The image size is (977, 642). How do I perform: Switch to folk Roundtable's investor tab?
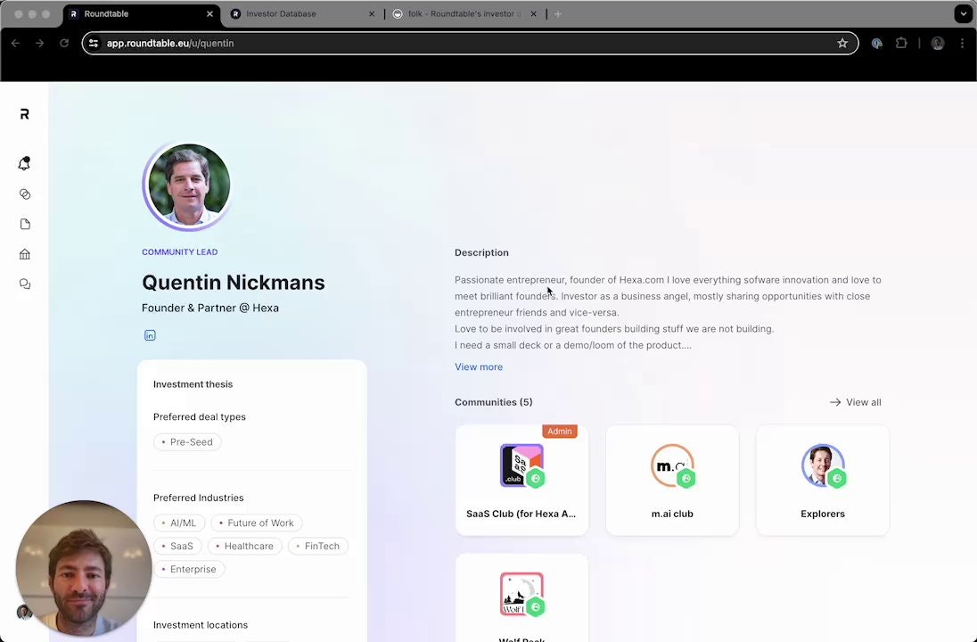(465, 13)
